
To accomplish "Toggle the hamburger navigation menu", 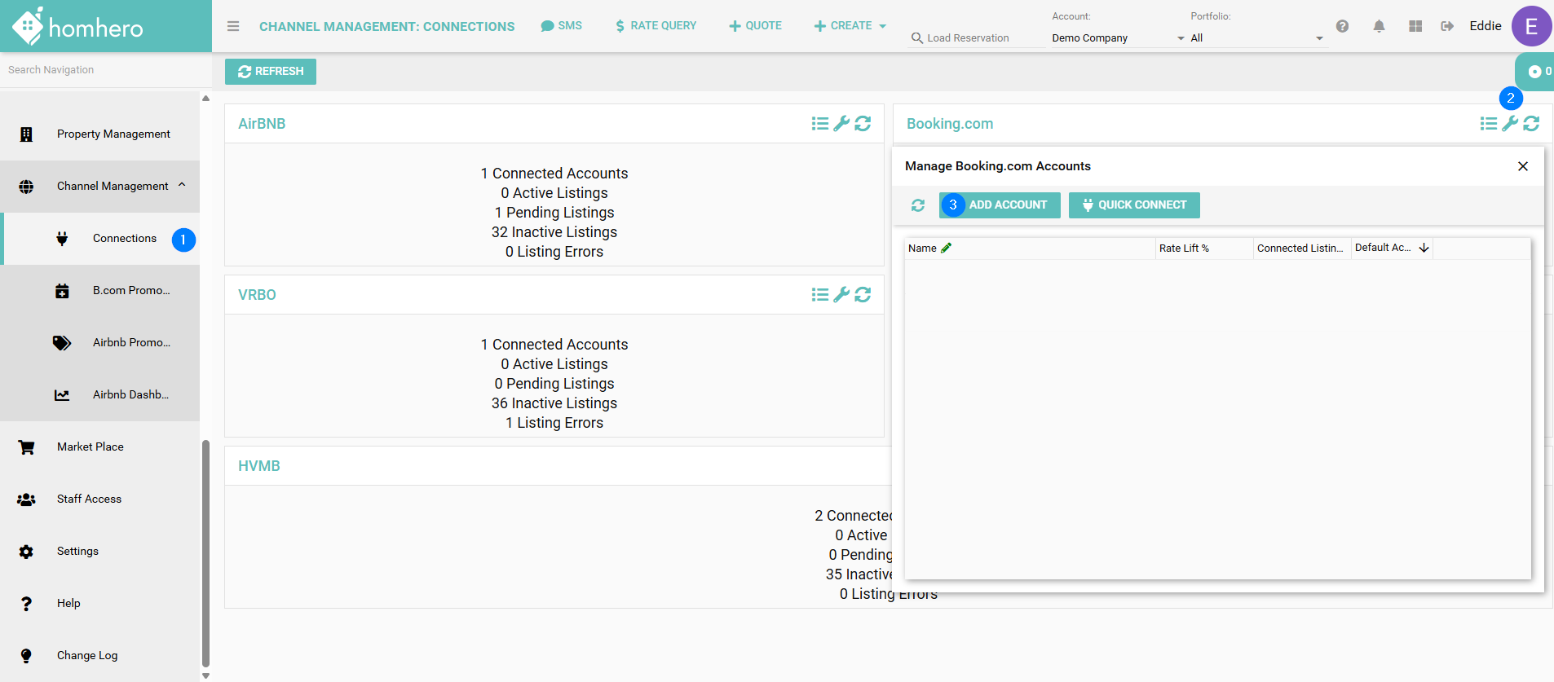I will pos(233,26).
